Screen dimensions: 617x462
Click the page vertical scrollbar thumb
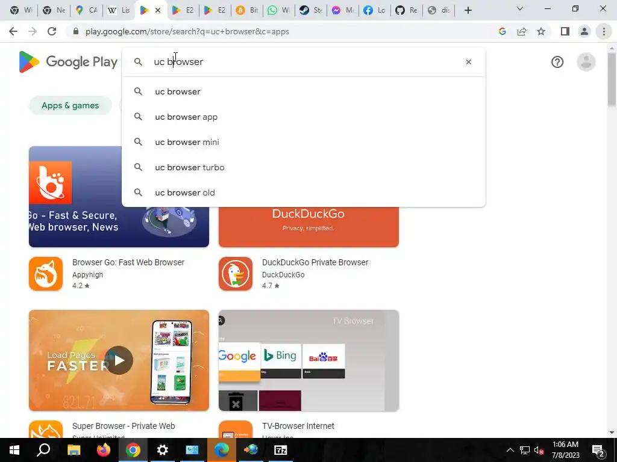(x=612, y=79)
